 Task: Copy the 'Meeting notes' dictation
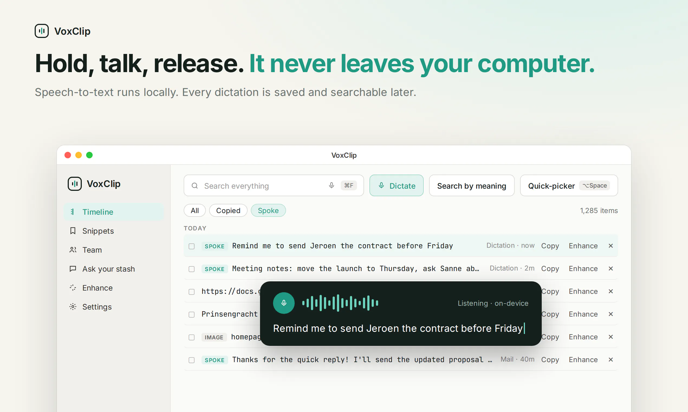pos(550,268)
